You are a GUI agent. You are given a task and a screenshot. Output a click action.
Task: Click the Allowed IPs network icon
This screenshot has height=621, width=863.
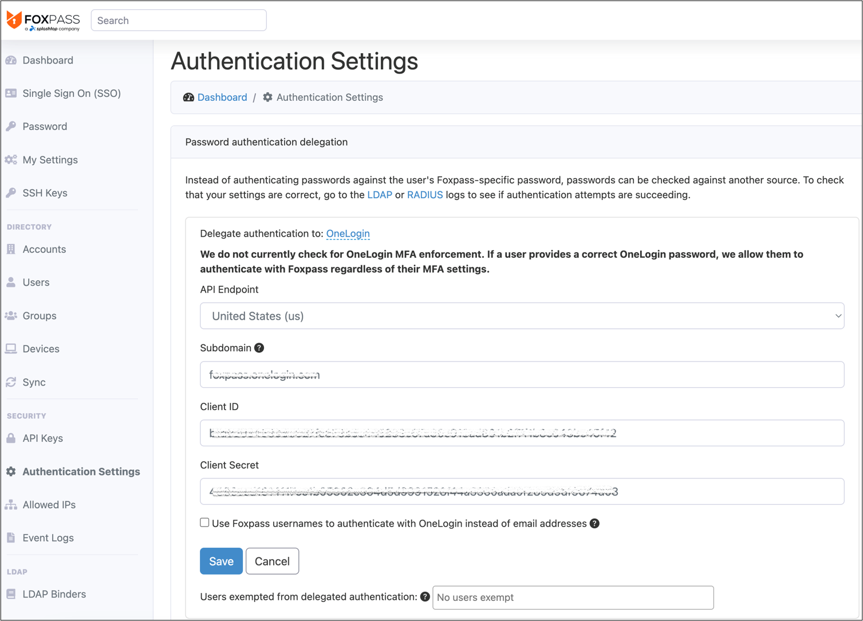11,505
